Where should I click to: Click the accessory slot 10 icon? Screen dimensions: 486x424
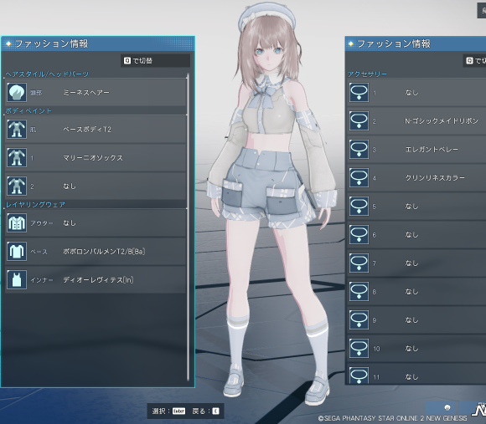tap(359, 349)
